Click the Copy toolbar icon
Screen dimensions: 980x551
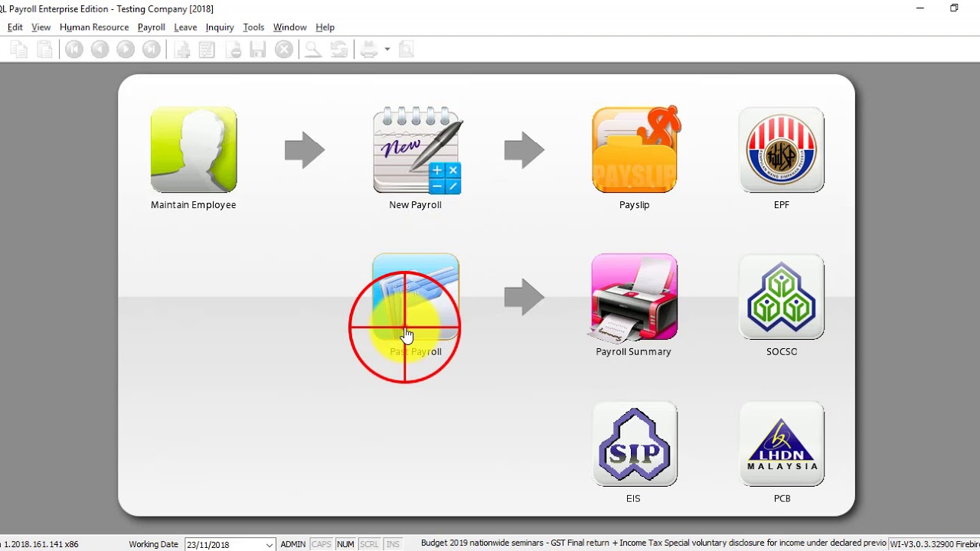(x=19, y=50)
